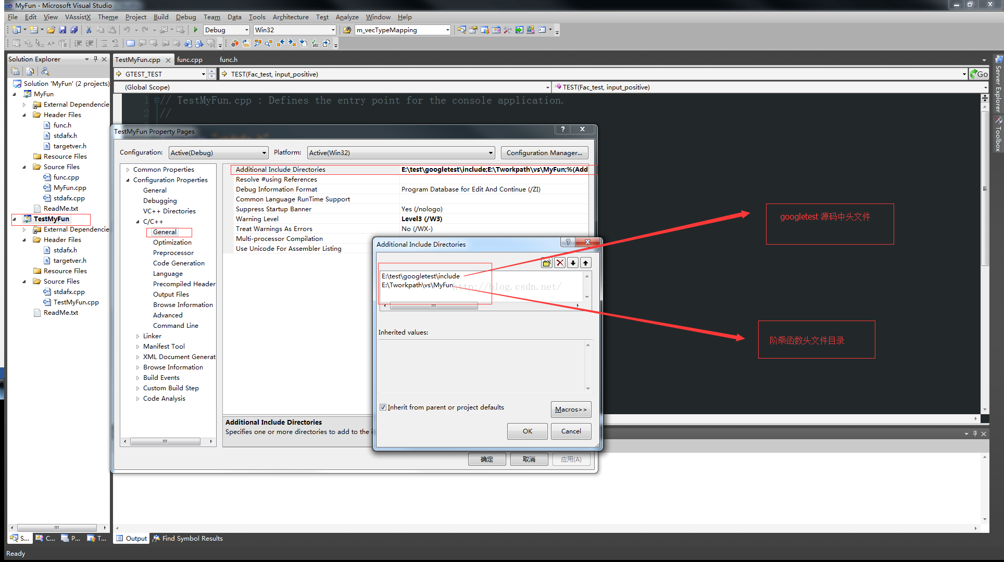
Task: Select E:\test\googletest\include entry
Action: point(421,276)
